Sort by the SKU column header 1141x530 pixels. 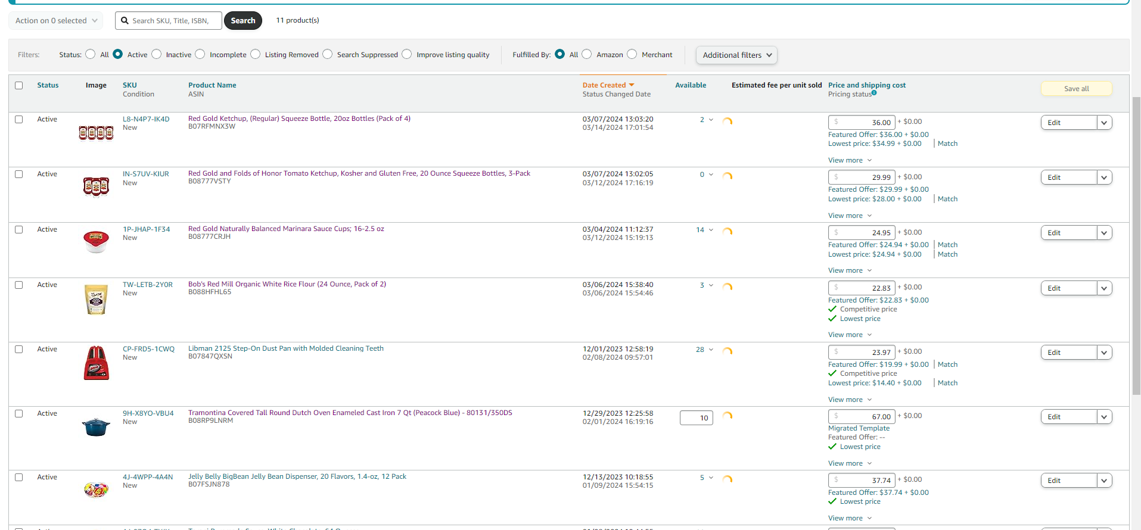pos(129,85)
